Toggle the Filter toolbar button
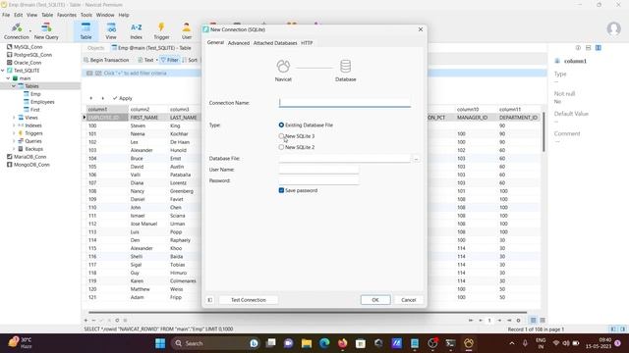Viewport: 629px width, 353px height. 169,60
